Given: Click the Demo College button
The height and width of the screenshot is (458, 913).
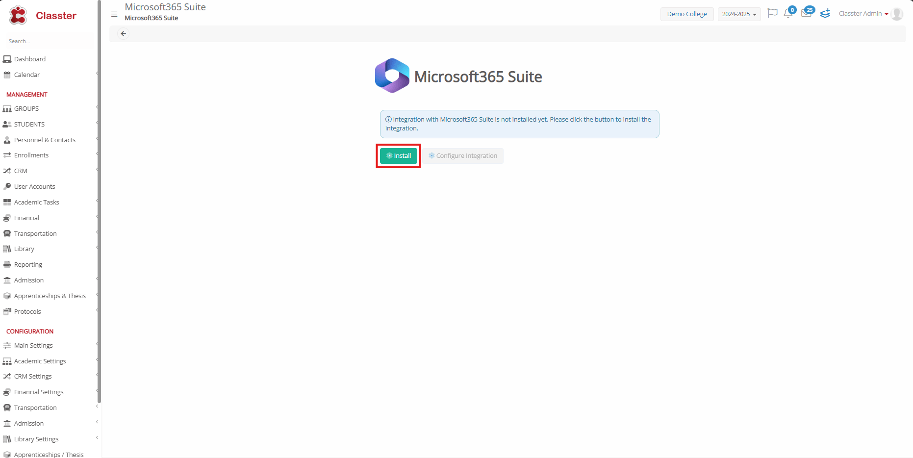Looking at the screenshot, I should tap(687, 14).
